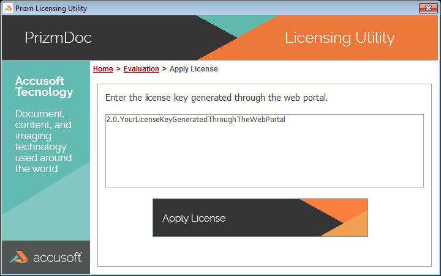Viewport: 441px width, 276px height.
Task: Open the Evaluation breadcrumb link
Action: (x=141, y=69)
